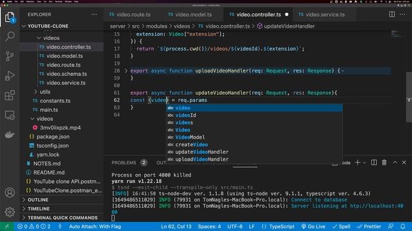Split the editor to the right

click(x=392, y=14)
